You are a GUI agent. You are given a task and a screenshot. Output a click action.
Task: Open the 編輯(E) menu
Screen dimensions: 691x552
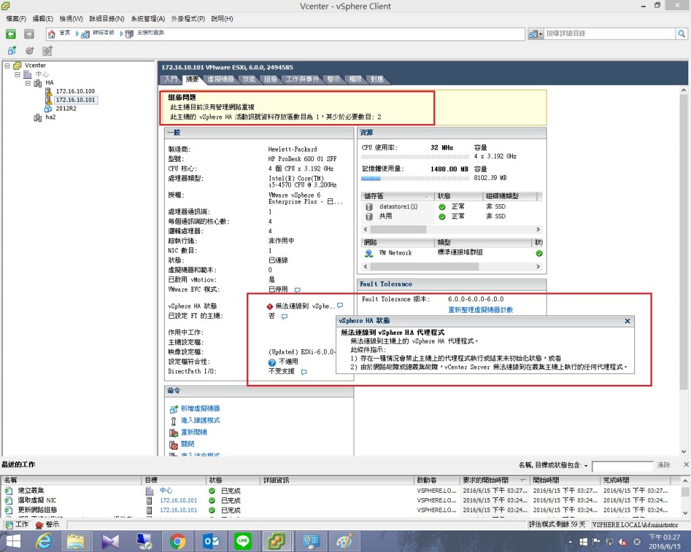[43, 18]
